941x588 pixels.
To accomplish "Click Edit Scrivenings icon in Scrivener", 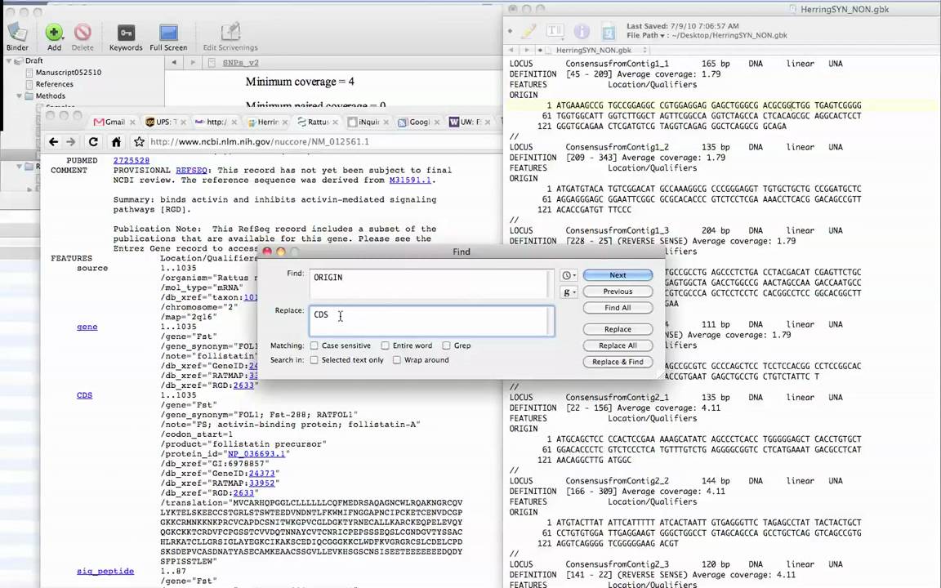I will tap(230, 33).
